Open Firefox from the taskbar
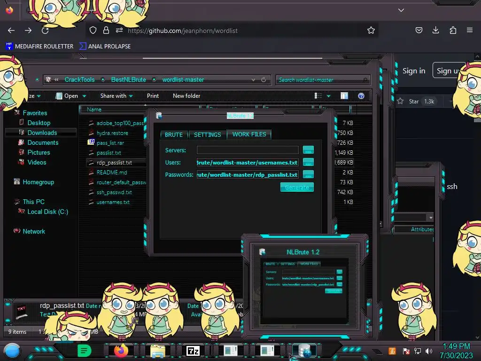Image resolution: width=481 pixels, height=361 pixels. [121, 350]
